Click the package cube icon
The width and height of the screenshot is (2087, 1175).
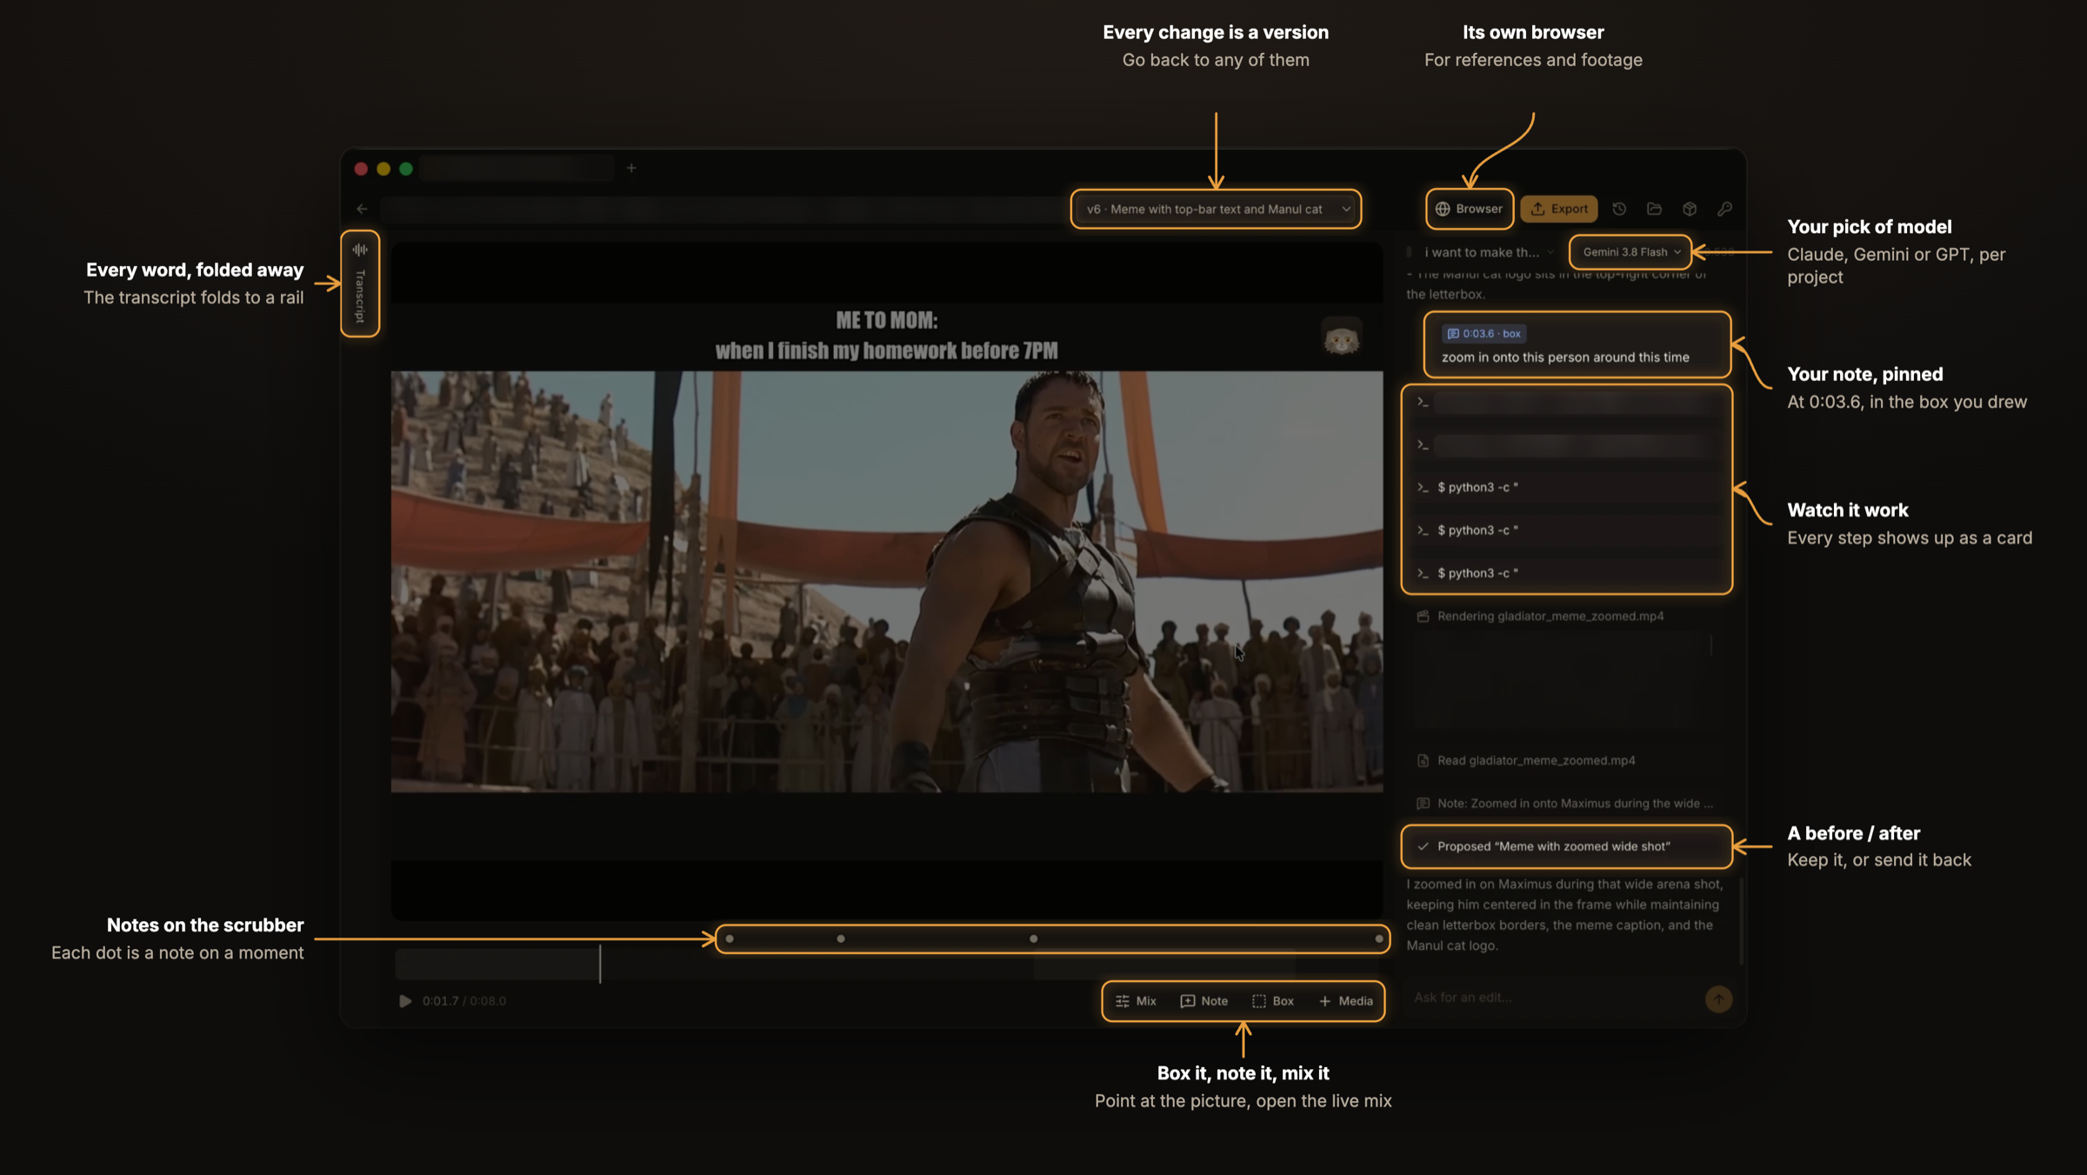tap(1690, 209)
